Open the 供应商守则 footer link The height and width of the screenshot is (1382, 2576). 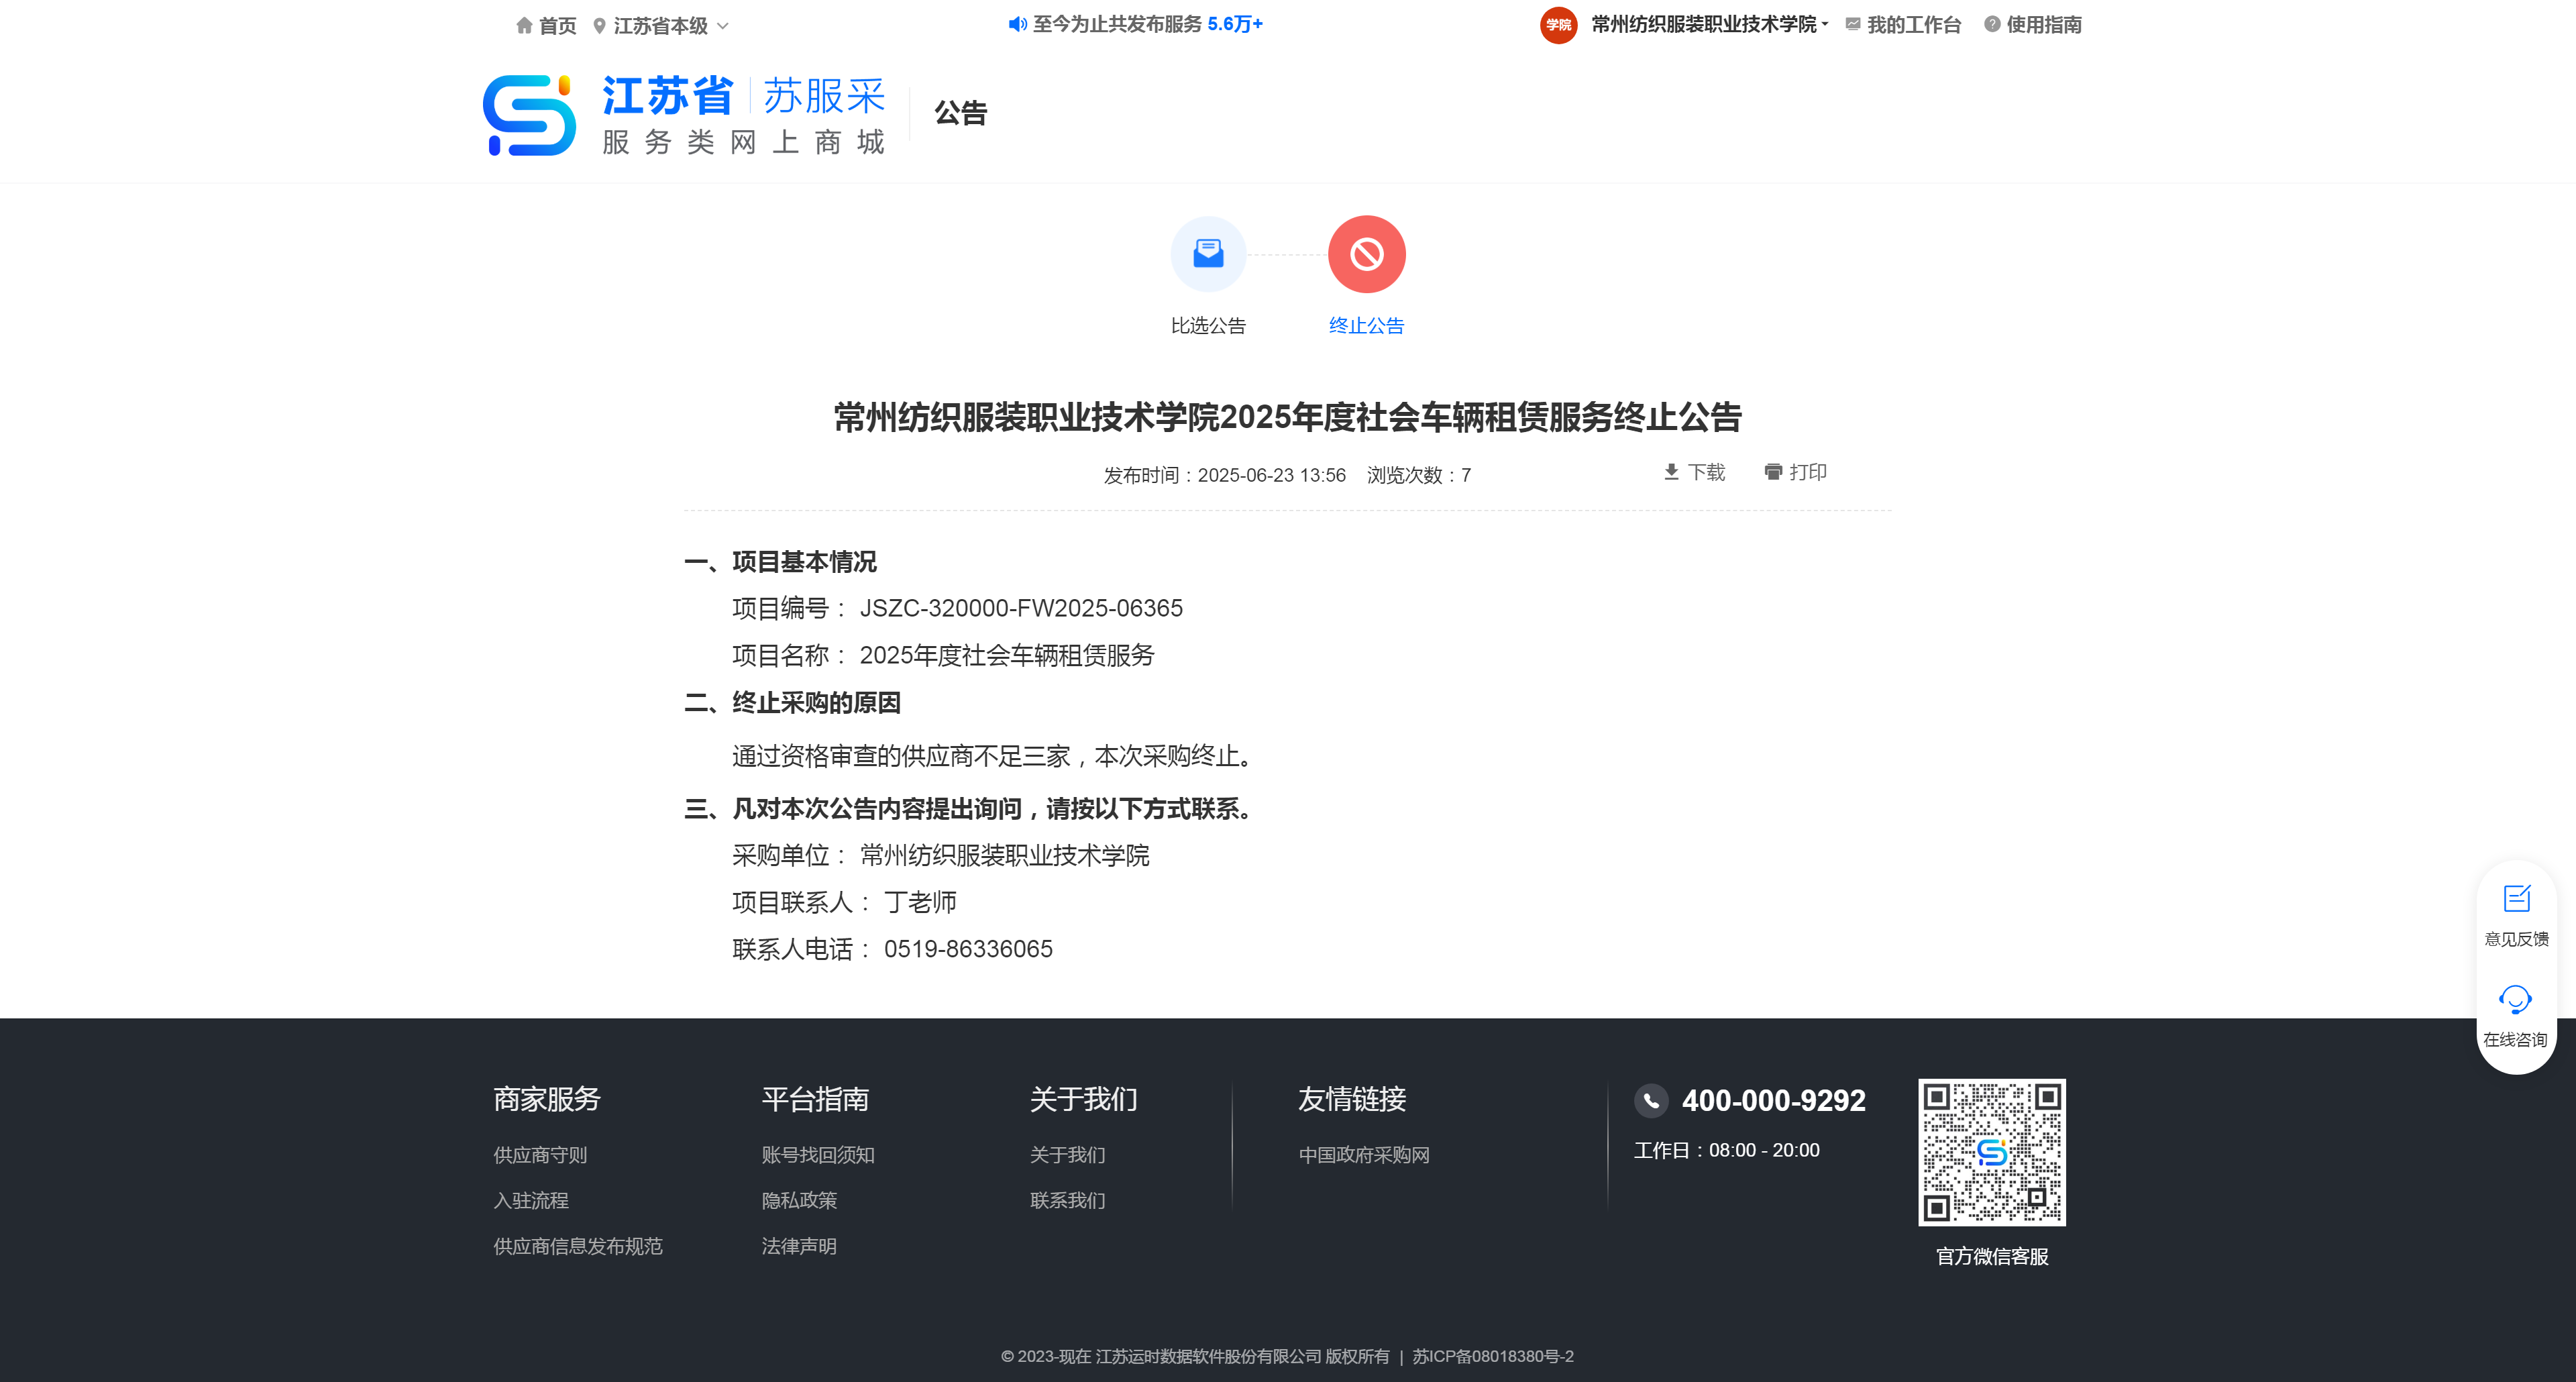pyautogui.click(x=540, y=1155)
